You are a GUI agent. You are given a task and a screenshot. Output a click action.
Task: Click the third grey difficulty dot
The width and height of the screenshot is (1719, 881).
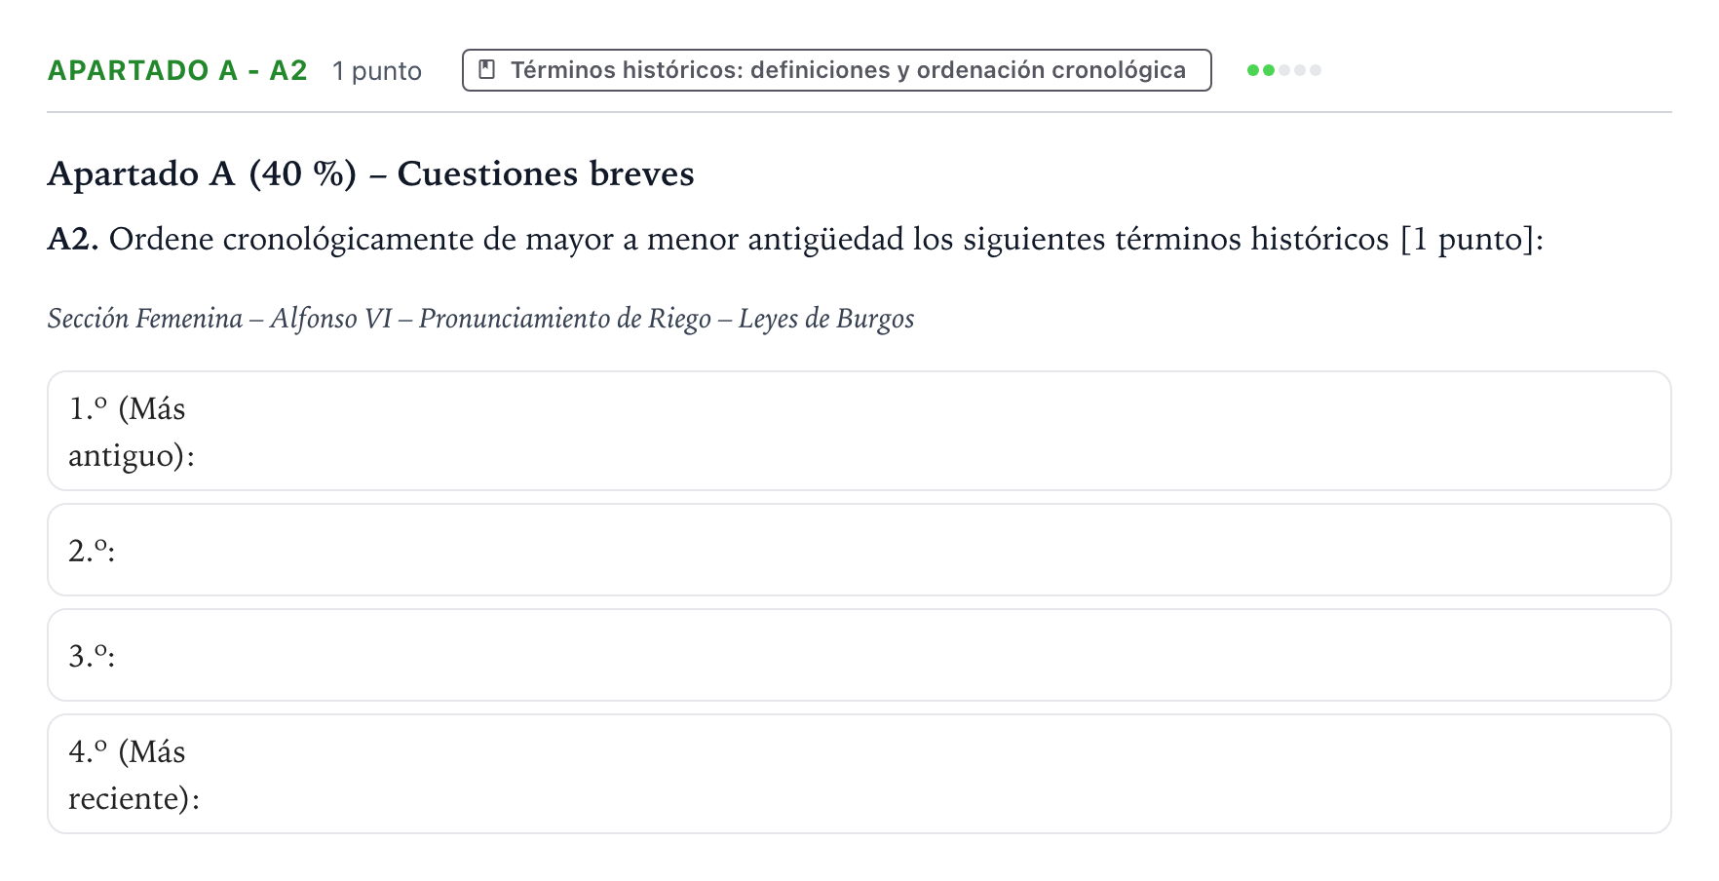1284,70
